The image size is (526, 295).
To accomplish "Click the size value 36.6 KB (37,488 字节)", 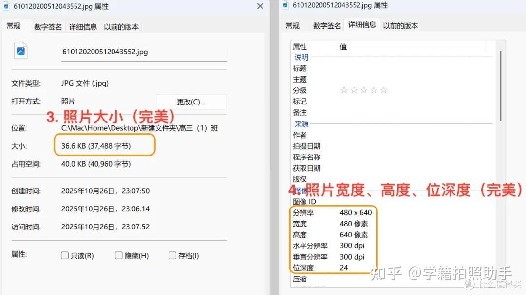I will (x=96, y=146).
